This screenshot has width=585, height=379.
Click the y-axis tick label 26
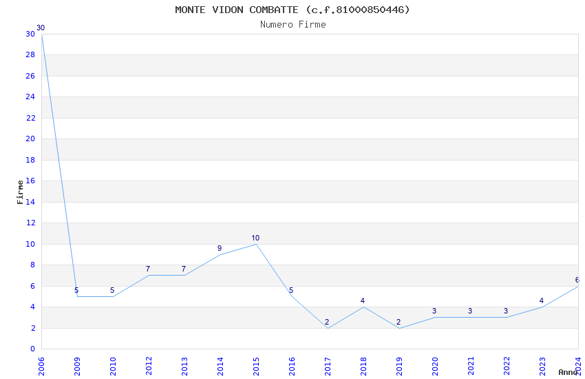coord(30,76)
